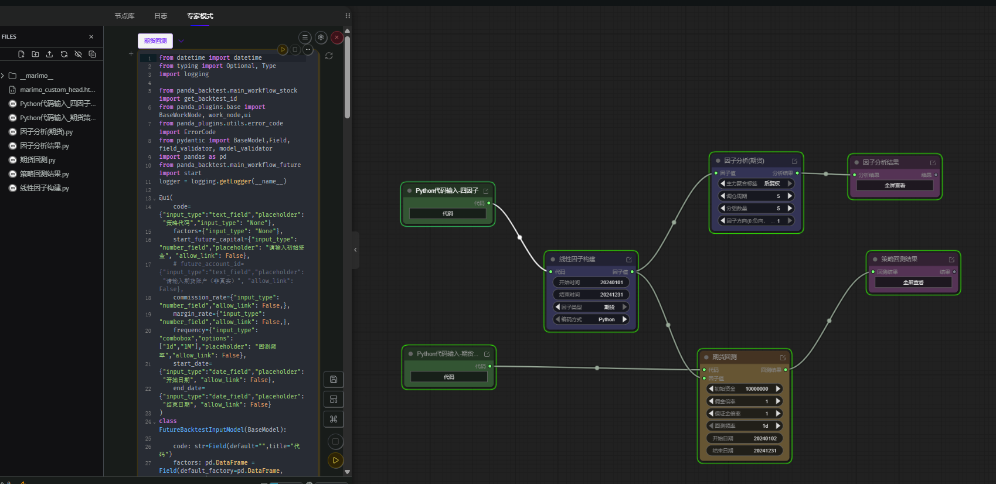
Task: Switch to the 节点库 tab
Action: (124, 16)
